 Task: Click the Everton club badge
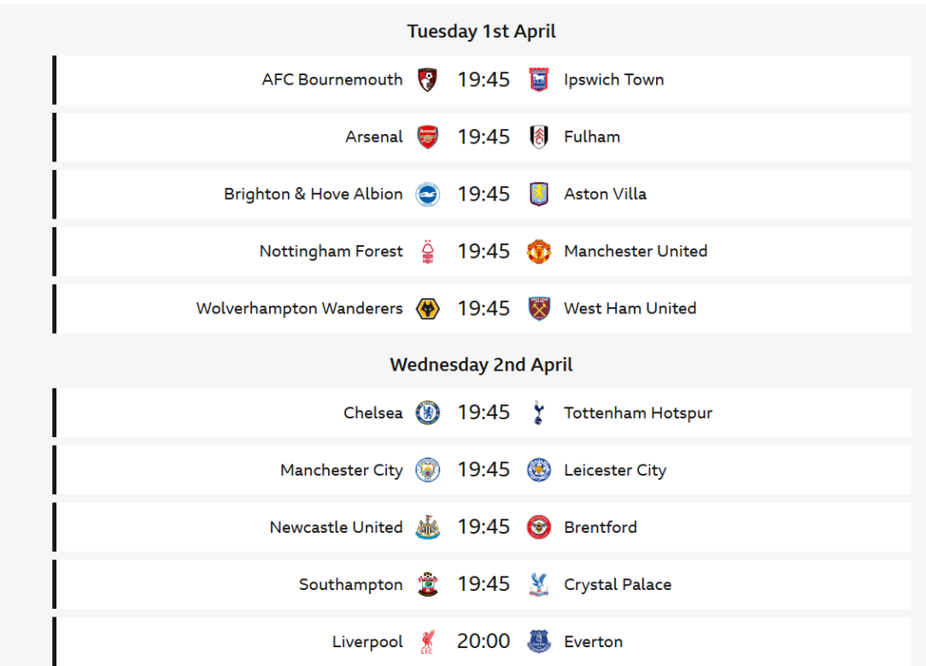pyautogui.click(x=539, y=642)
